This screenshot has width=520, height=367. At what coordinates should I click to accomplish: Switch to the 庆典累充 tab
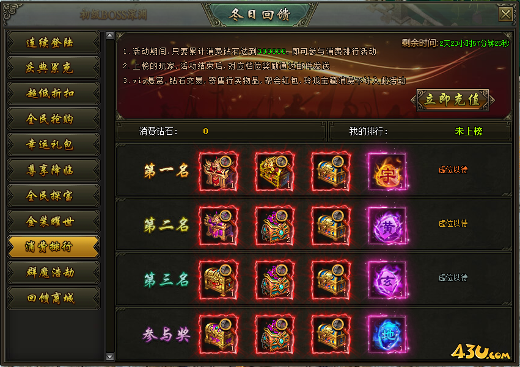(53, 68)
